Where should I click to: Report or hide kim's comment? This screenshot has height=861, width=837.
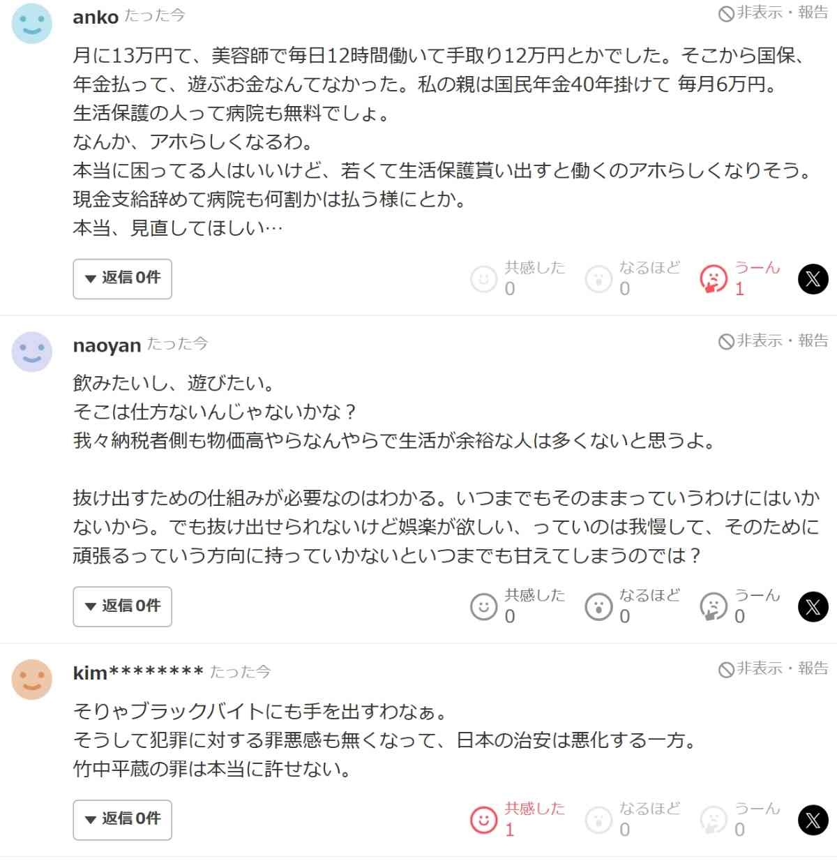(x=774, y=668)
